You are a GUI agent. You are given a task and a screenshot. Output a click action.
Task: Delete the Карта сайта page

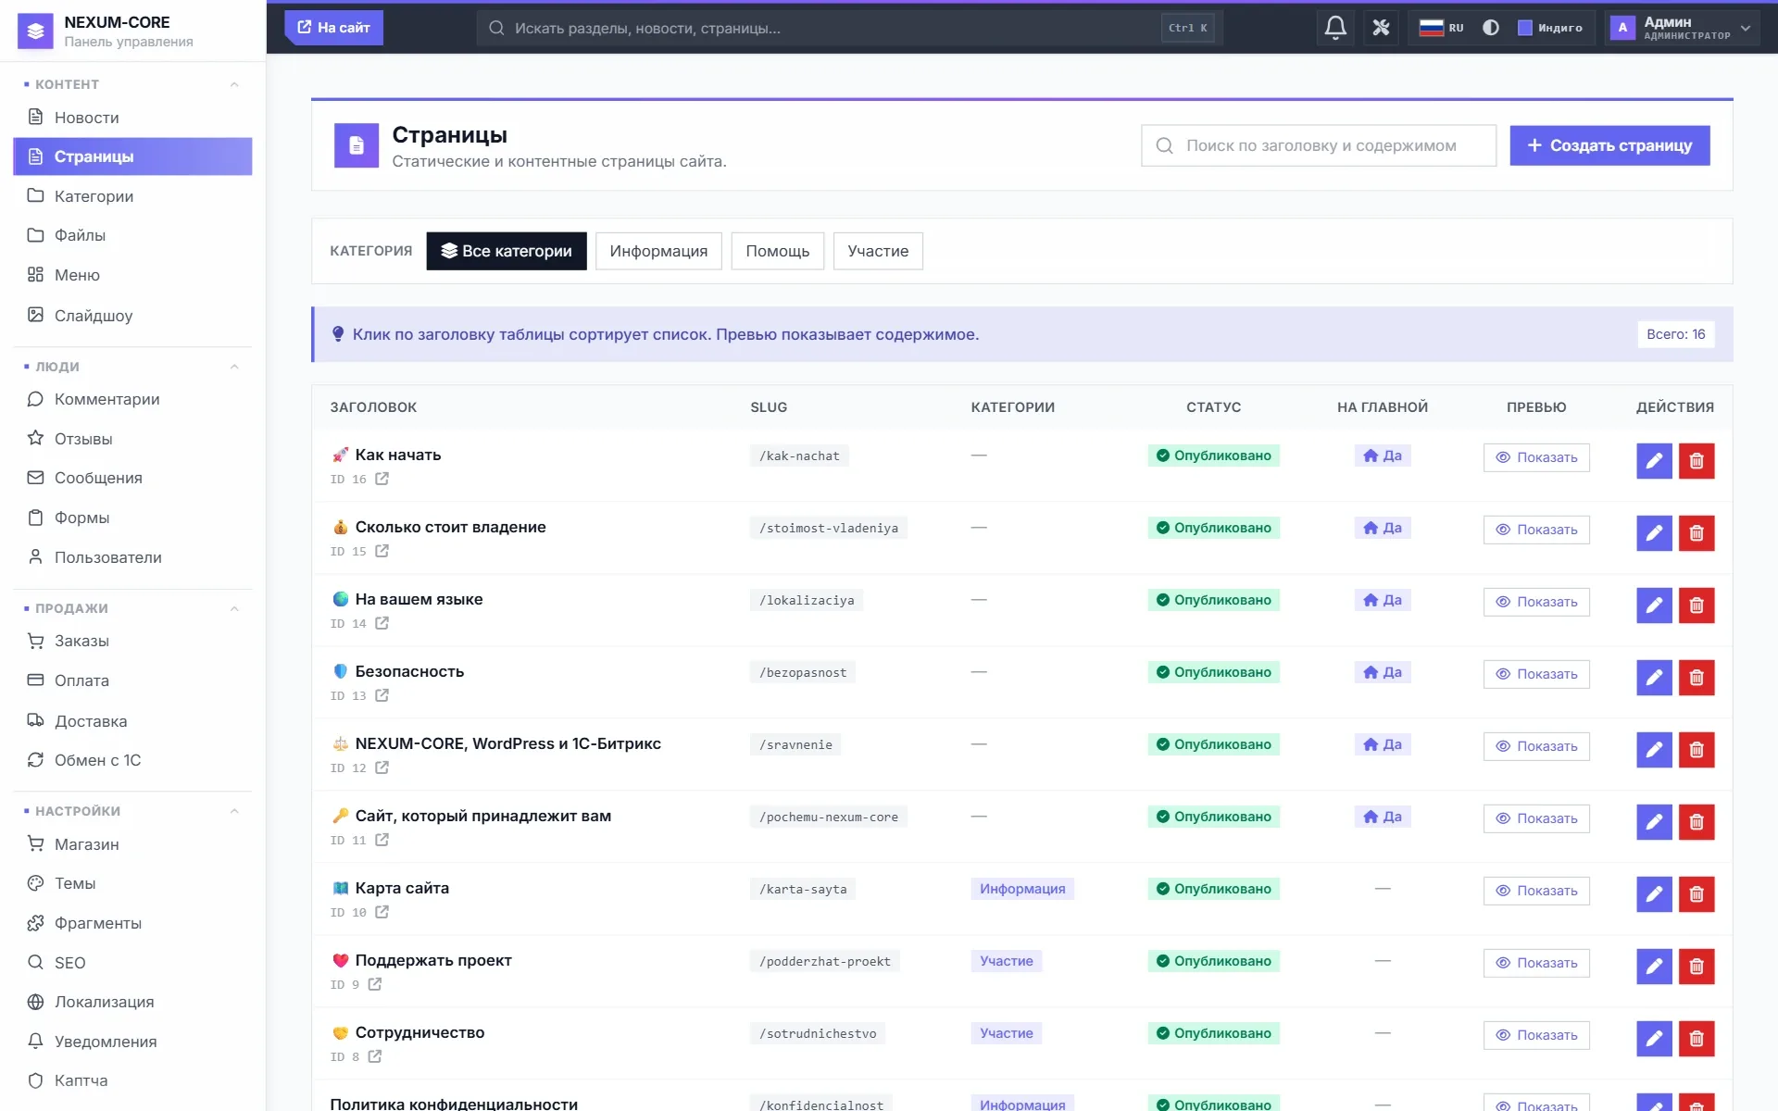tap(1697, 893)
